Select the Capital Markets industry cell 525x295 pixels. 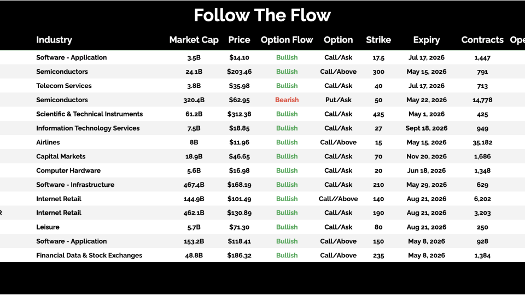(61, 156)
